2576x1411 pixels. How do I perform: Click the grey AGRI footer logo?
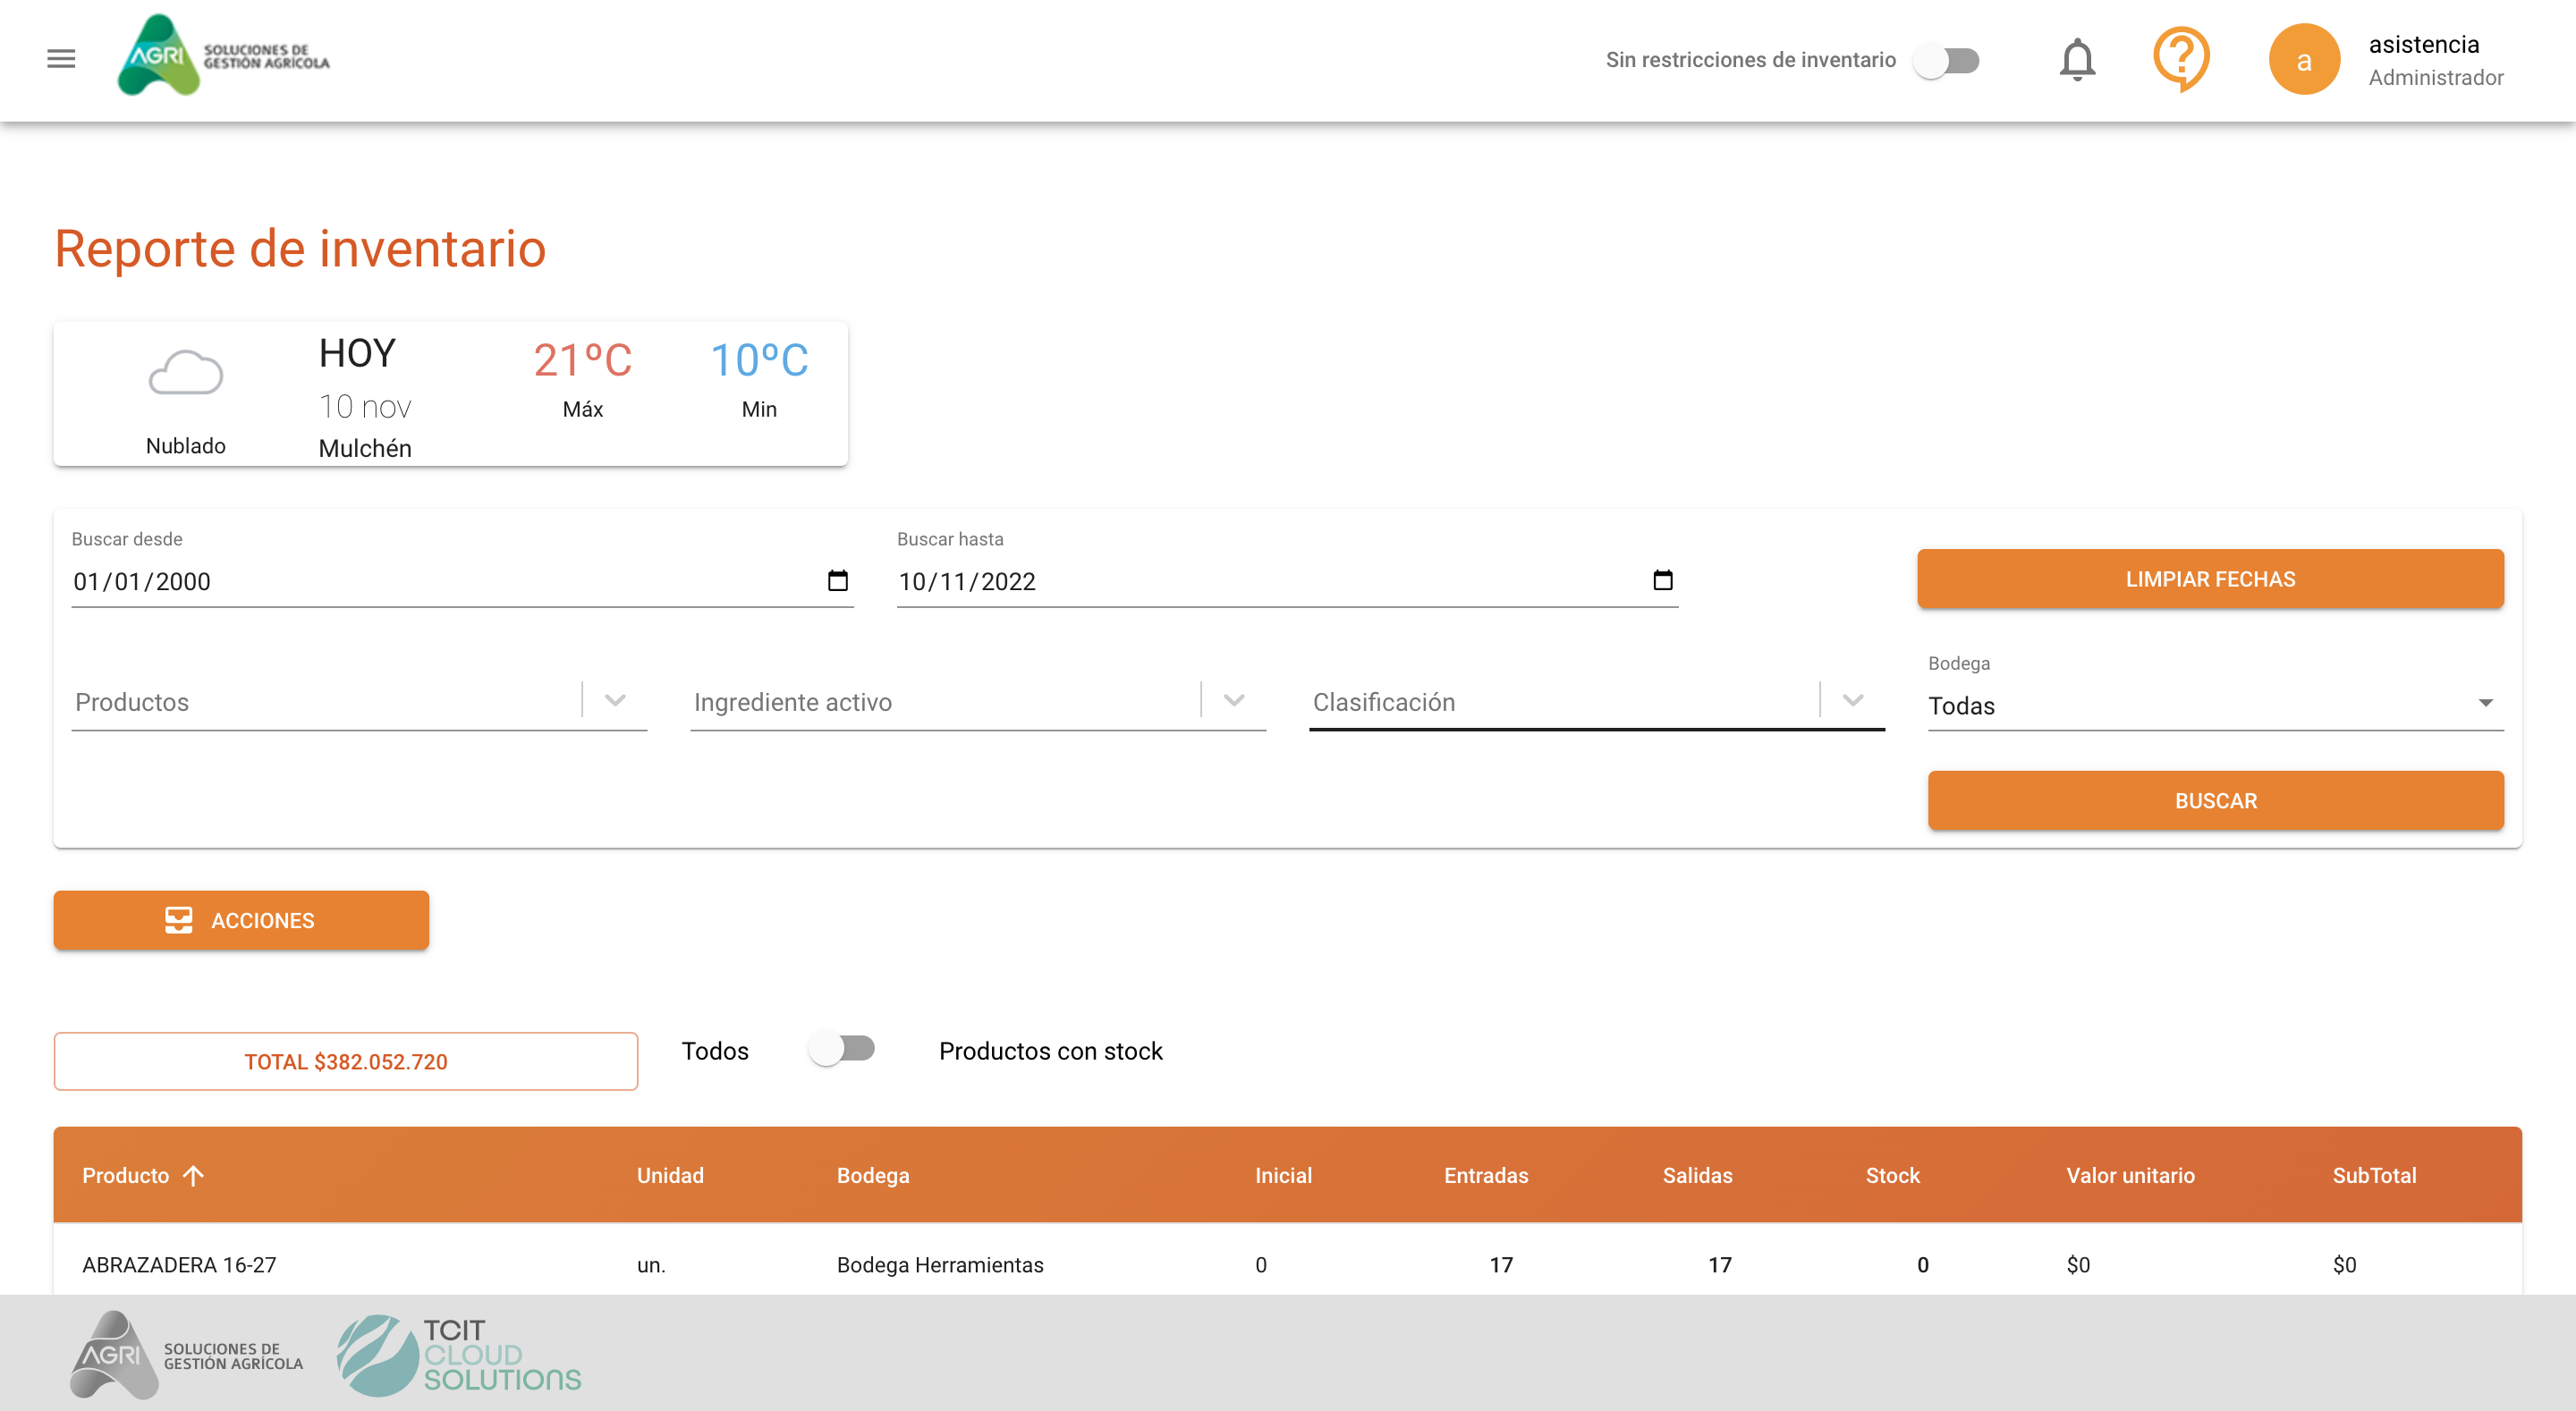click(x=186, y=1354)
